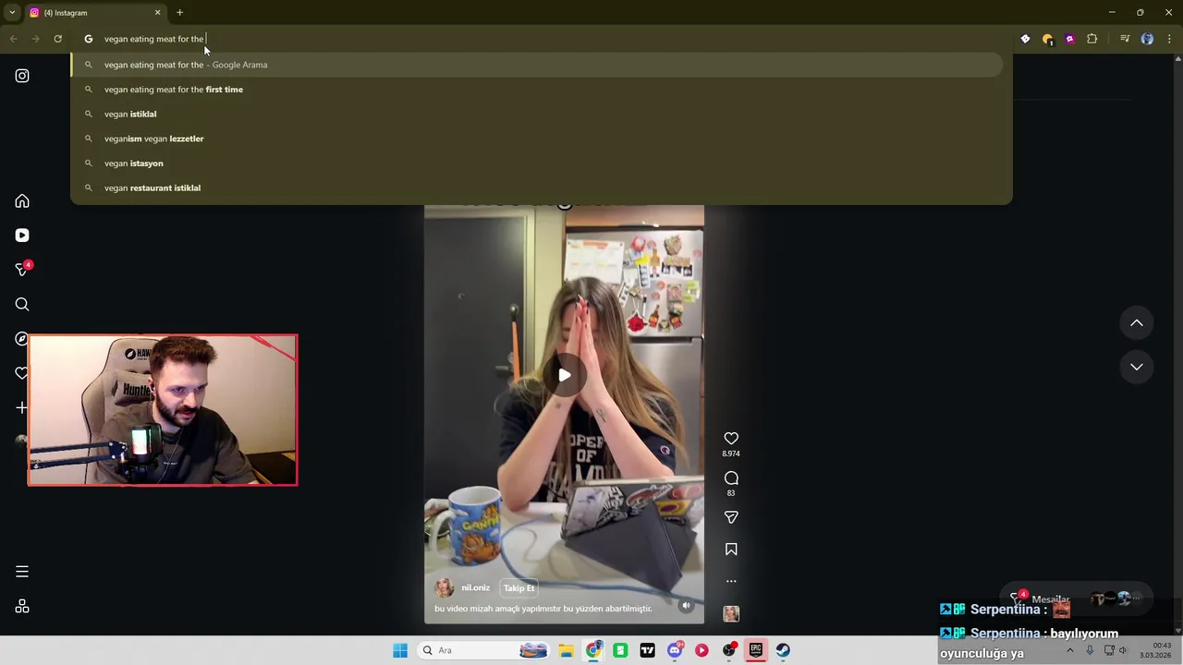Open comments on the reel
1183x665 pixels.
click(x=731, y=478)
